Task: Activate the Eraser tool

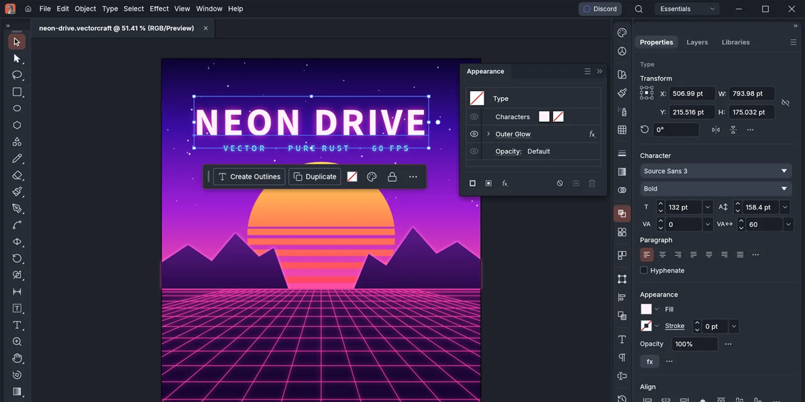Action: [17, 176]
